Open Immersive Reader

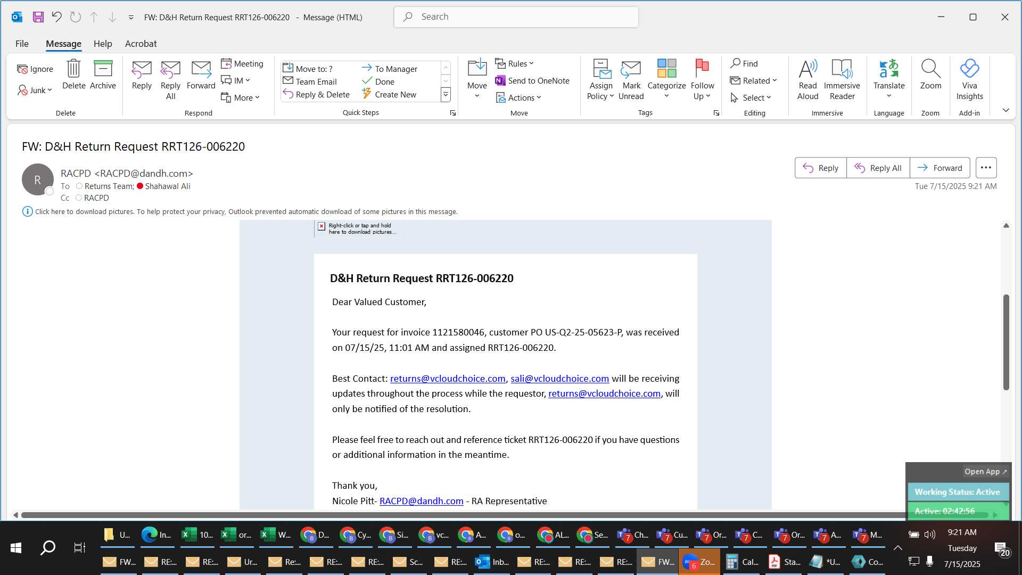click(x=842, y=80)
